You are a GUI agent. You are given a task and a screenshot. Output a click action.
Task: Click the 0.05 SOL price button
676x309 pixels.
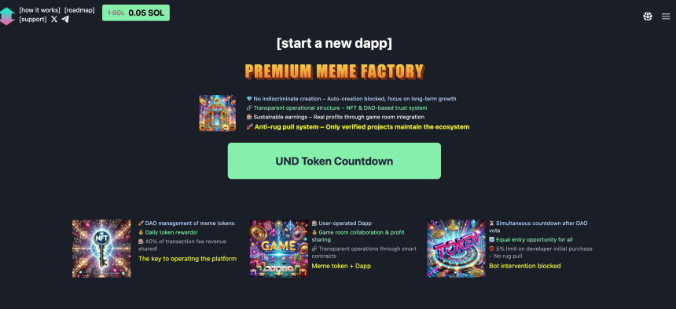[x=136, y=13]
